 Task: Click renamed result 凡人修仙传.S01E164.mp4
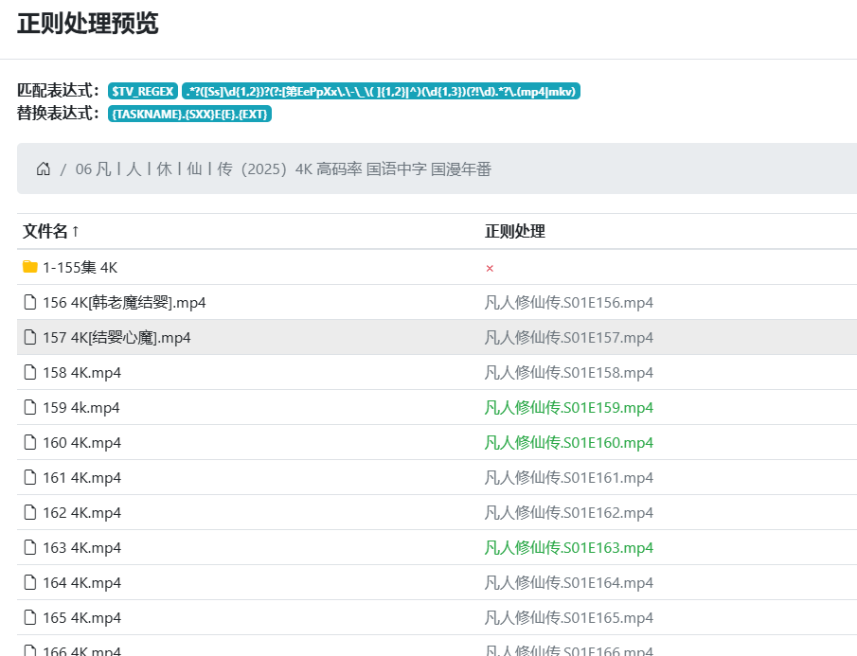tap(568, 583)
